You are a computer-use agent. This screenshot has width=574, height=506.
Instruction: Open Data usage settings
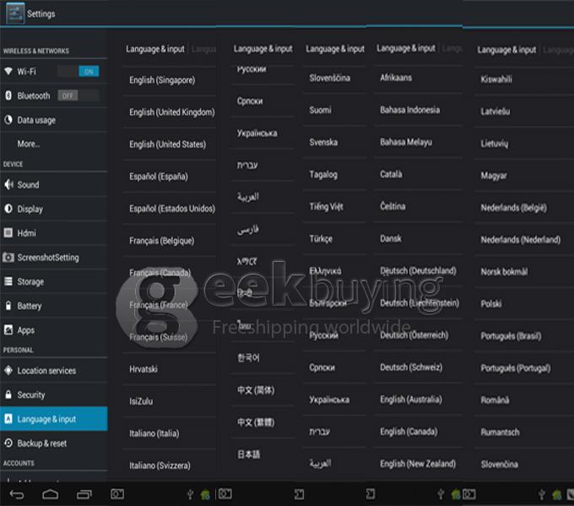(x=36, y=120)
